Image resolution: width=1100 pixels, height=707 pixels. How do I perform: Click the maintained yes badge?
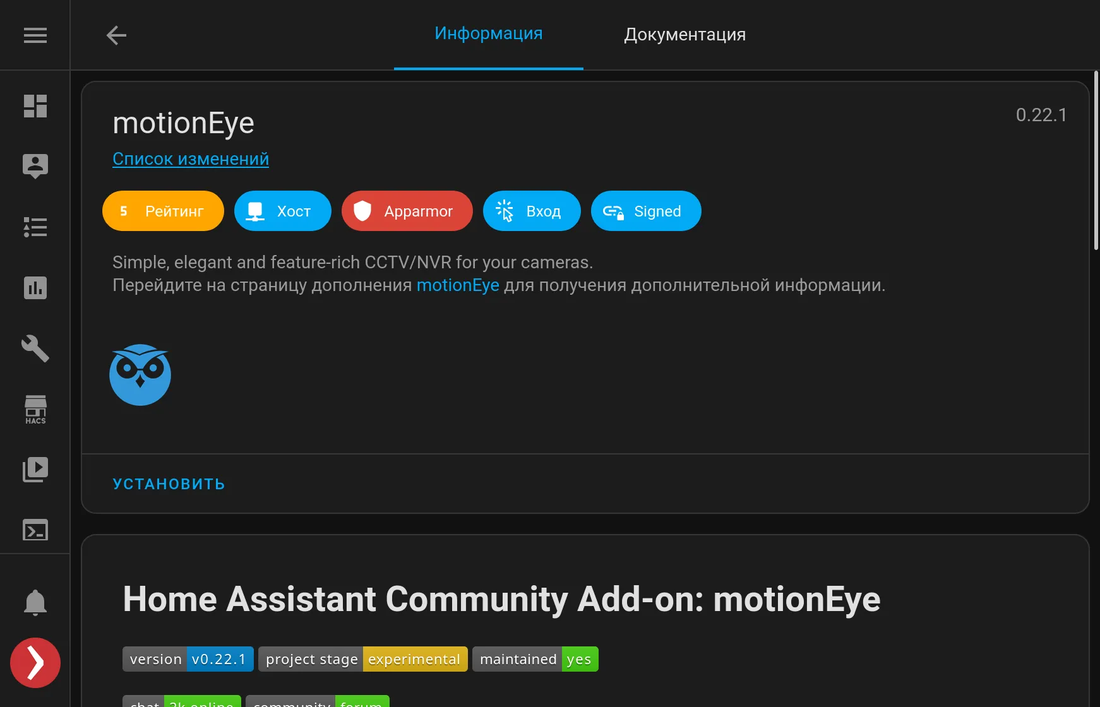point(535,659)
